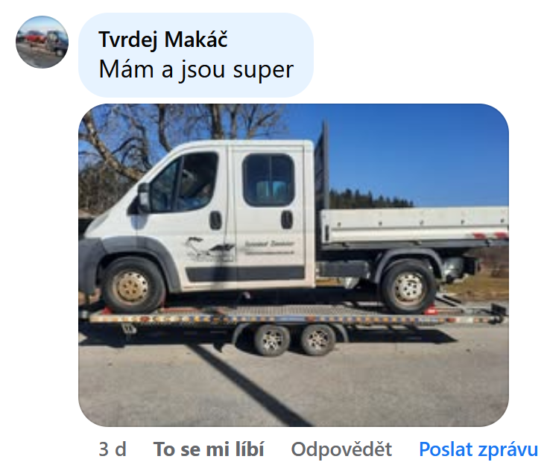The width and height of the screenshot is (547, 465).
Task: Click the diagonal shadow on the road
Action: tap(244, 384)
